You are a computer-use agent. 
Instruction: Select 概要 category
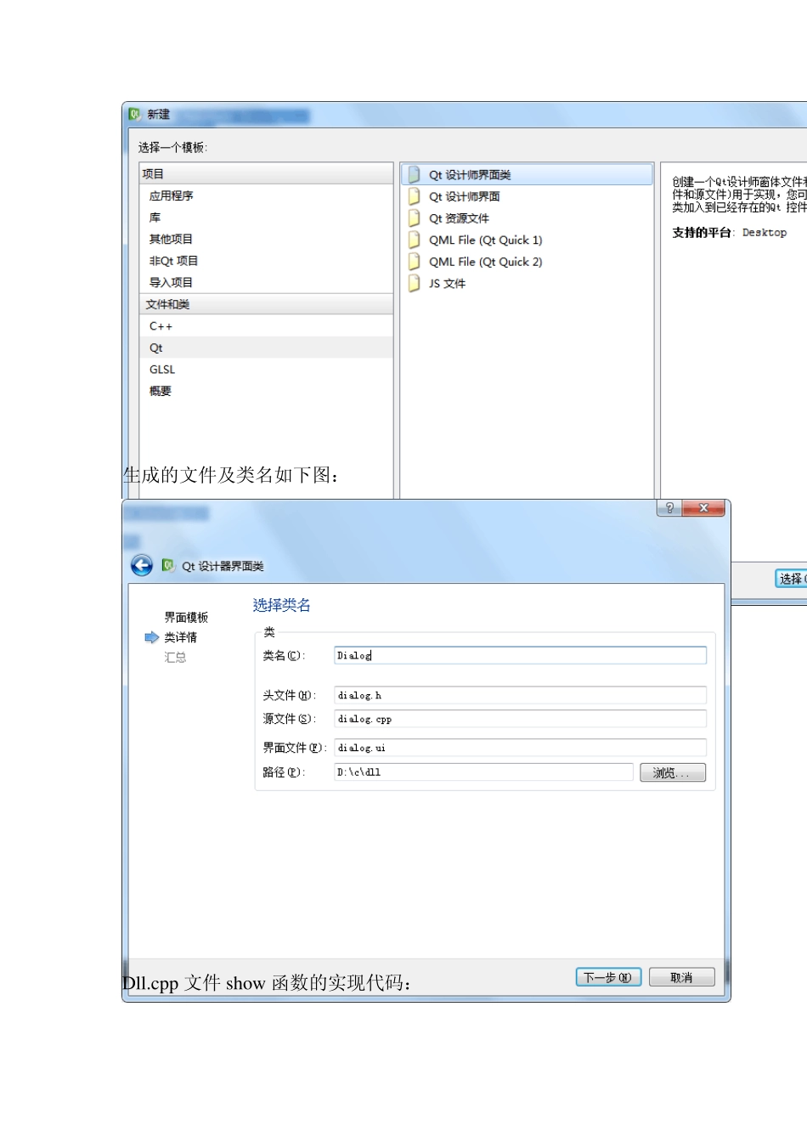click(x=266, y=391)
